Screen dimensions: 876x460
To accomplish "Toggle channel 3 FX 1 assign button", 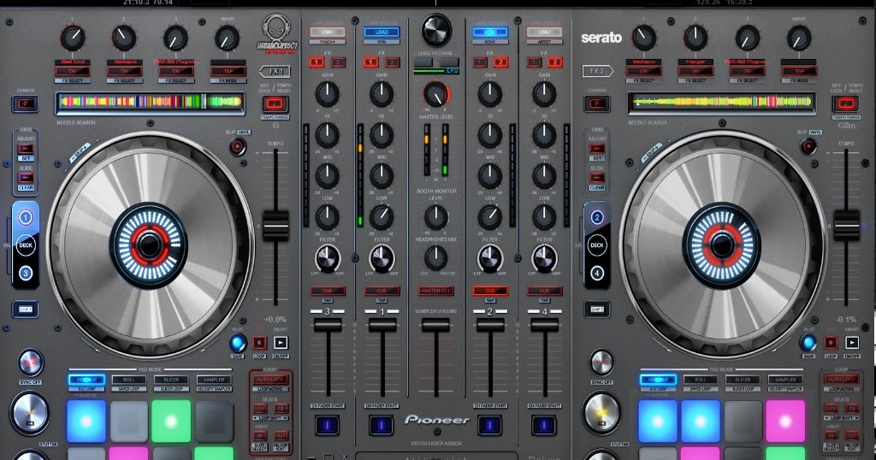I will (x=317, y=62).
